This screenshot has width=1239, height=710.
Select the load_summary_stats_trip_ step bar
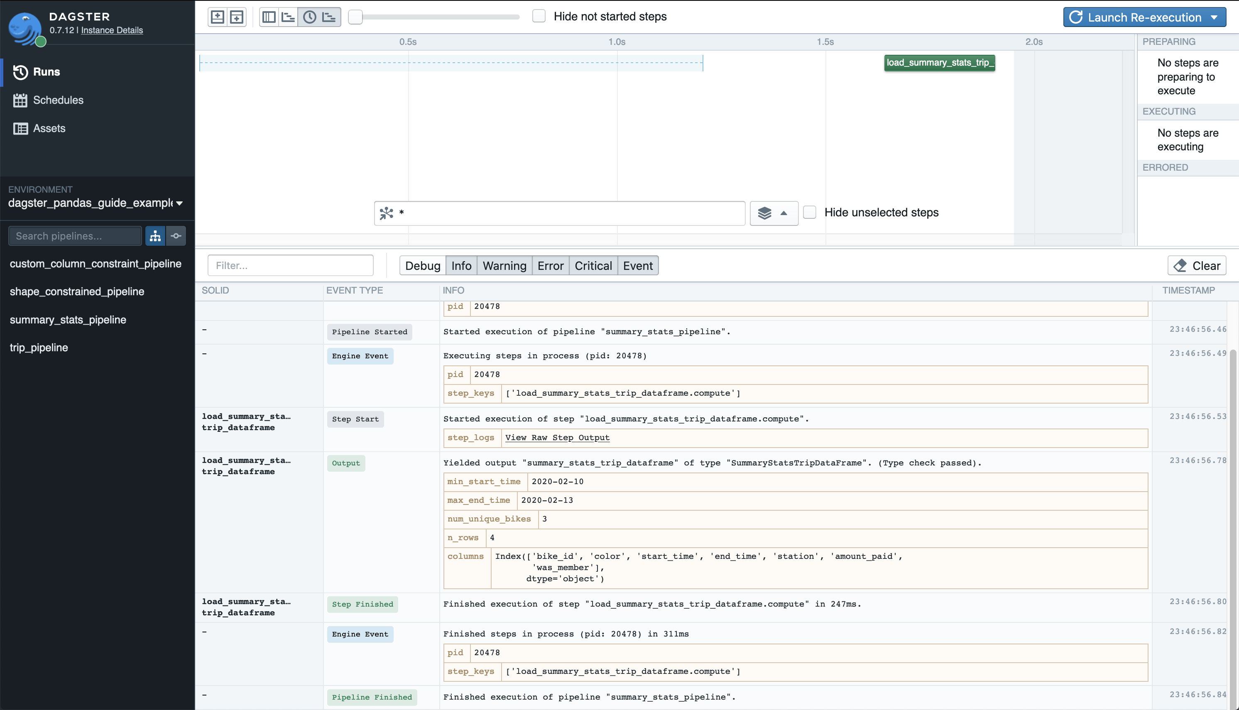940,63
